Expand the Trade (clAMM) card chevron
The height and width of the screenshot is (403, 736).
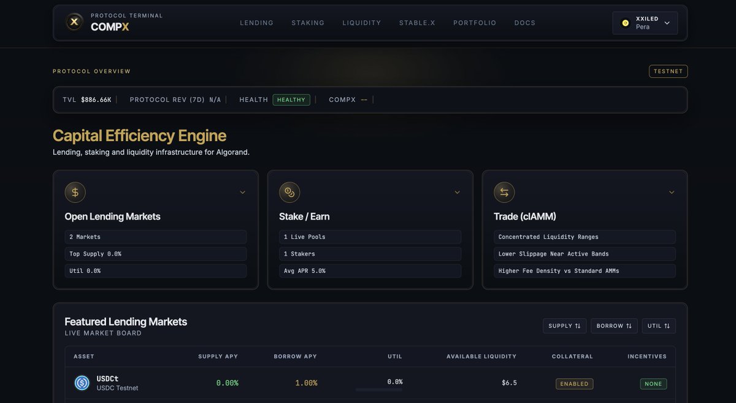(x=672, y=193)
